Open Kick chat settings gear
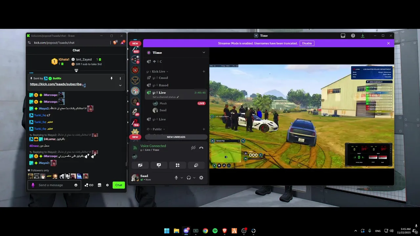420x236 pixels. point(107,185)
